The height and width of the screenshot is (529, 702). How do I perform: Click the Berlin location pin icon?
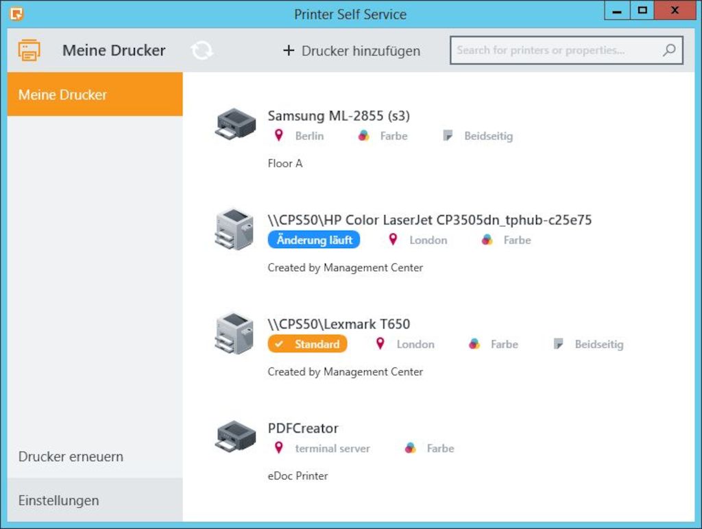click(278, 135)
